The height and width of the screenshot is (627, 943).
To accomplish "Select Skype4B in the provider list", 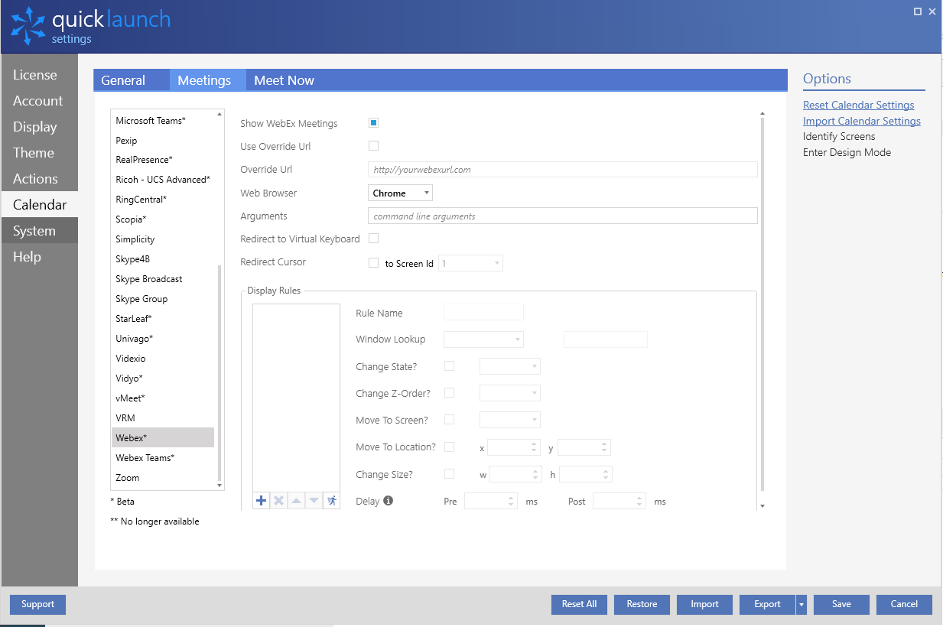I will tap(162, 259).
